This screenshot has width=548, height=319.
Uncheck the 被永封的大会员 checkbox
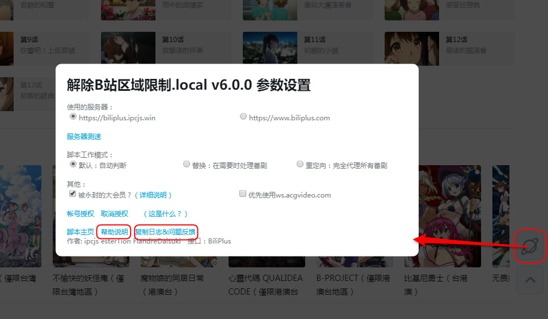[73, 194]
